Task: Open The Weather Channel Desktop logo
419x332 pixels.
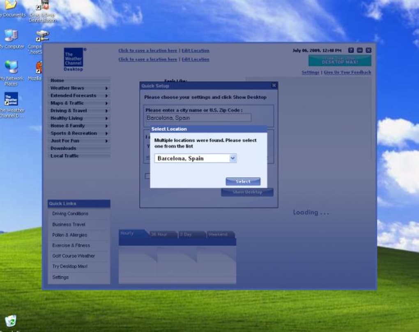Action: click(x=74, y=58)
